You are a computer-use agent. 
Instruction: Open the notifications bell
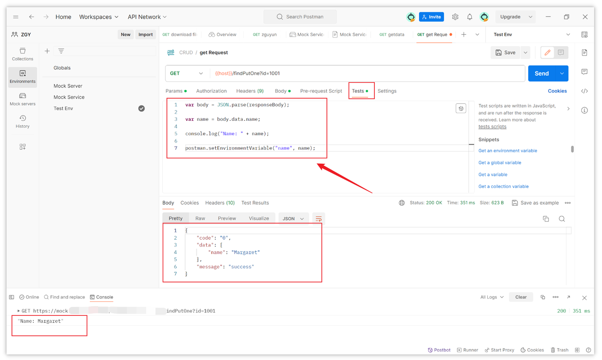coord(469,17)
